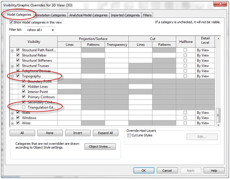Image resolution: width=230 pixels, height=179 pixels.
Task: Click the None button
Action: point(50,133)
